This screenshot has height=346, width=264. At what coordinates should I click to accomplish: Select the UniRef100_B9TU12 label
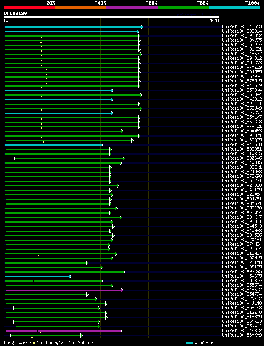tap(242, 36)
